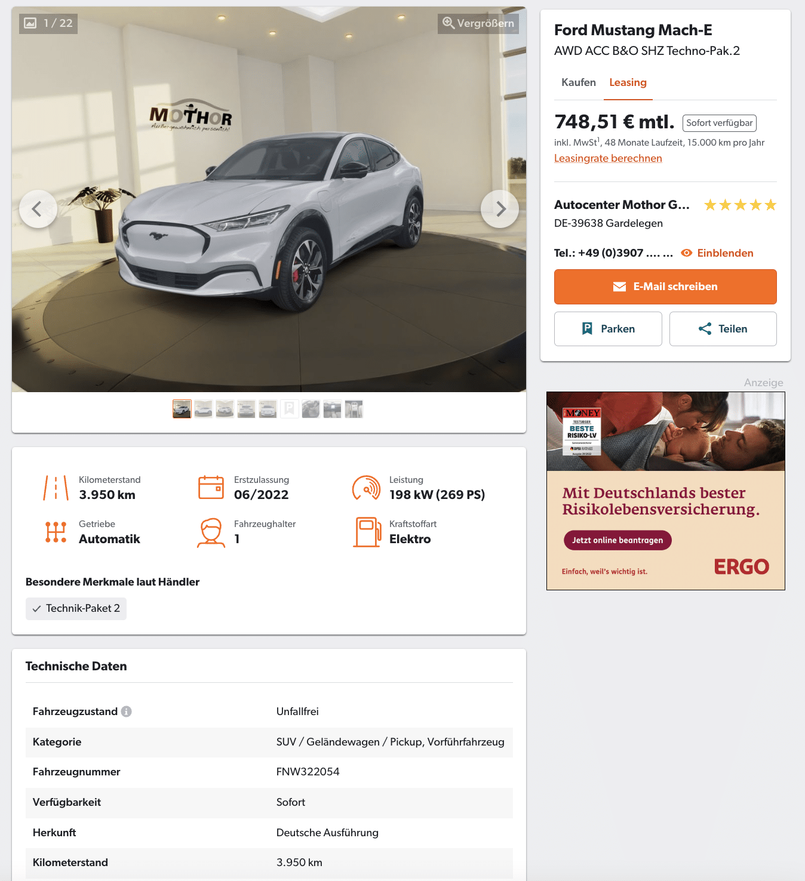The image size is (805, 881).
Task: Open the second gallery thumbnail
Action: click(204, 409)
